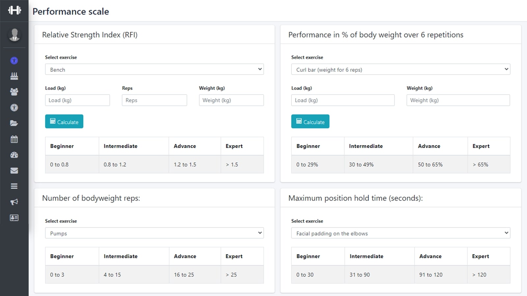This screenshot has height=296, width=527.
Task: Focus the Reps input field
Action: pos(154,100)
